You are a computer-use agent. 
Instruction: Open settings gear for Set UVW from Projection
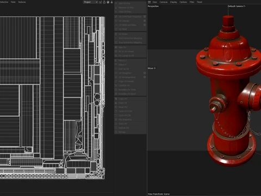click(x=145, y=16)
